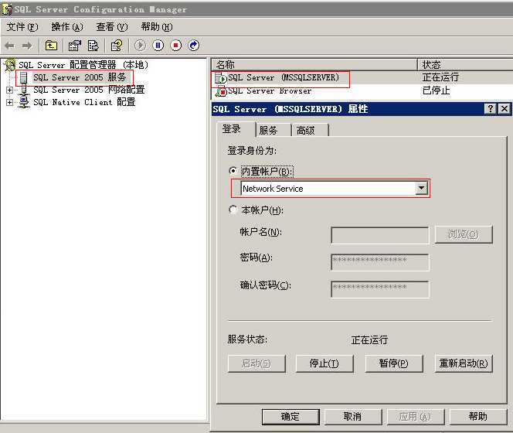Open the 文件(F) menu

click(x=22, y=27)
